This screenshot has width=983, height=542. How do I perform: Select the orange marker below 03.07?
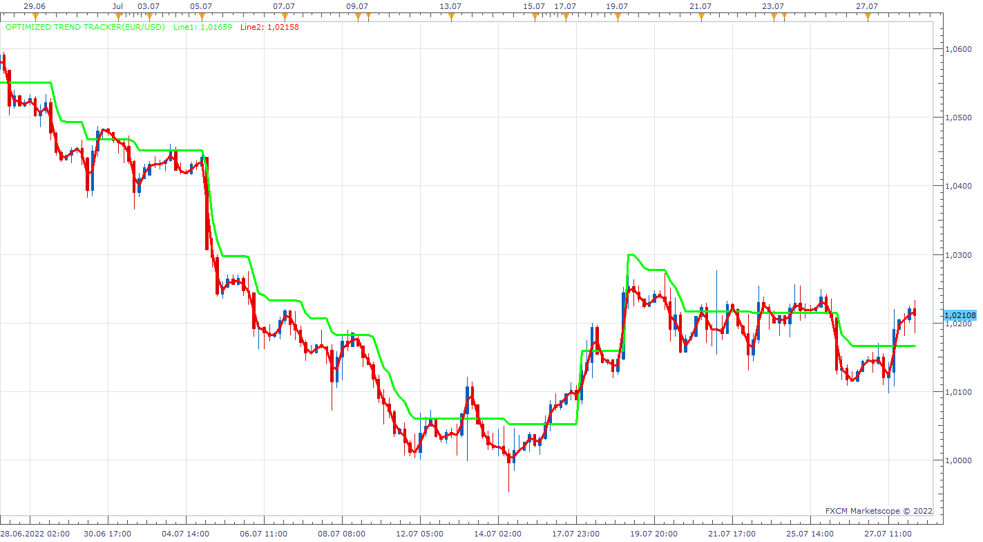click(150, 17)
